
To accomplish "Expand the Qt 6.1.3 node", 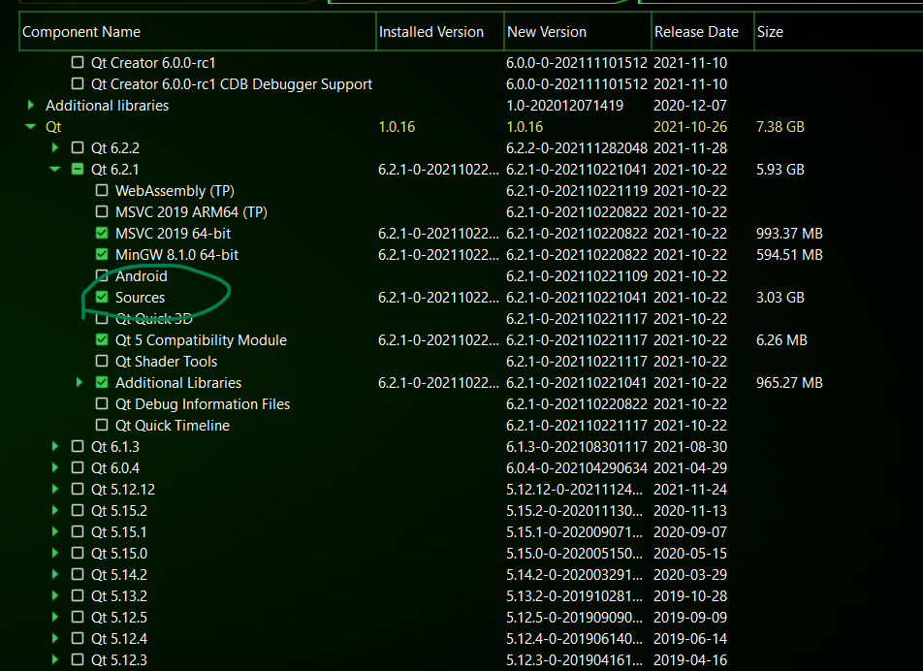I will coord(55,446).
